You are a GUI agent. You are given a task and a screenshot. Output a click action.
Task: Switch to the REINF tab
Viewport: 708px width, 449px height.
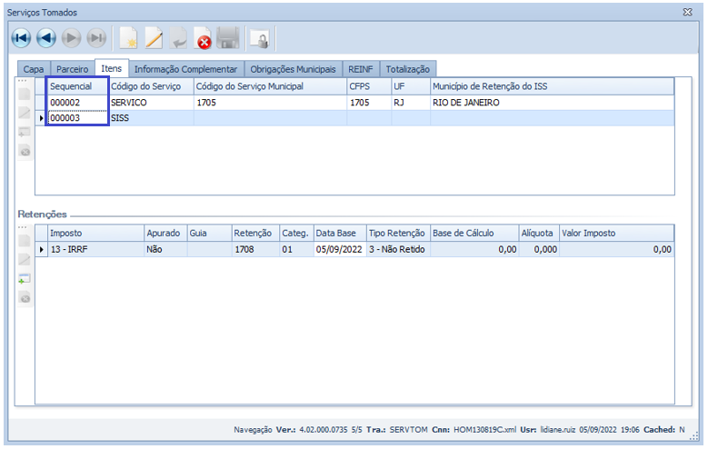click(x=361, y=69)
